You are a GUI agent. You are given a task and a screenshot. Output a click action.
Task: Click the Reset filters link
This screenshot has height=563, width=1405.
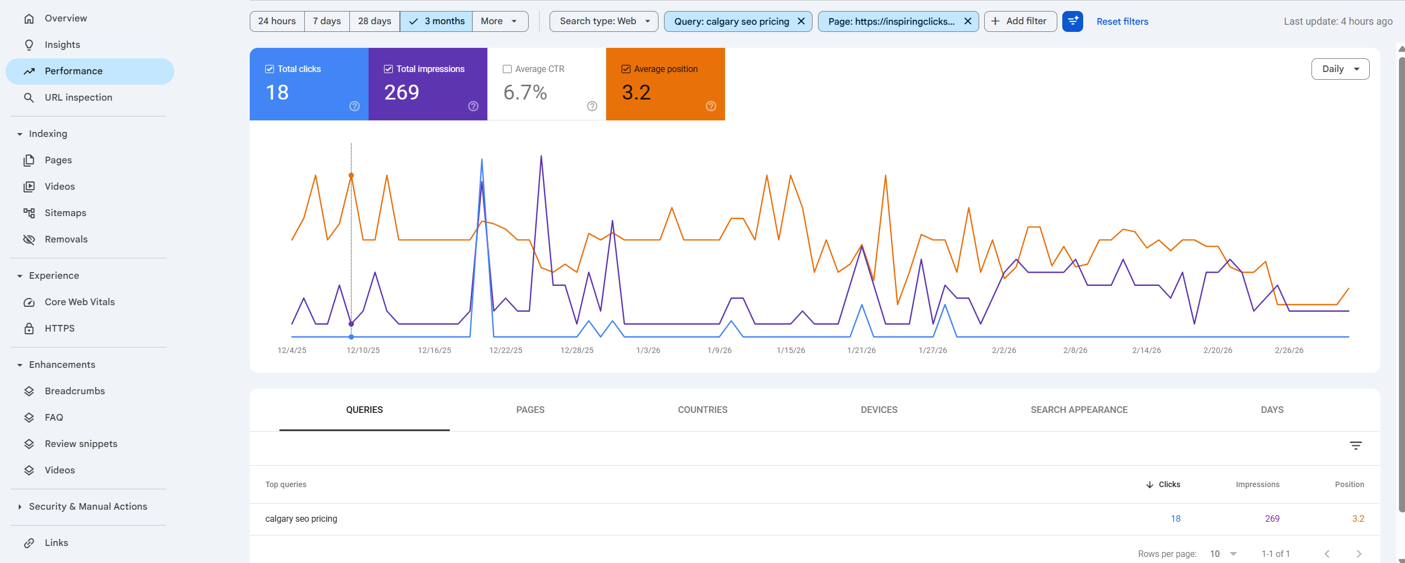coord(1122,21)
